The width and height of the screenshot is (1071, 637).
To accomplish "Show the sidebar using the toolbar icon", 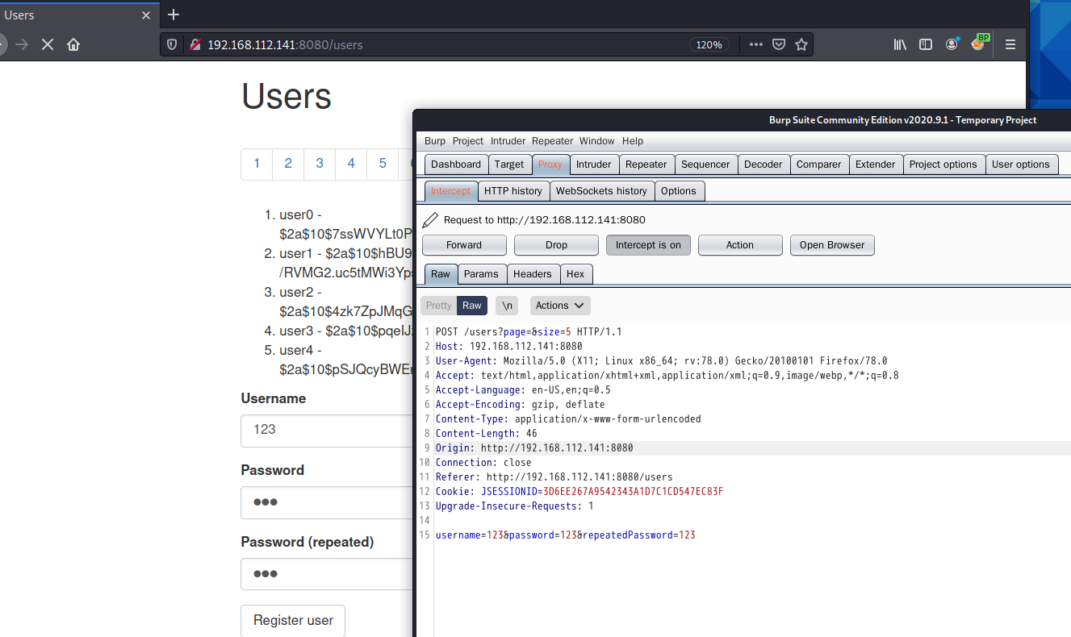I will click(926, 44).
